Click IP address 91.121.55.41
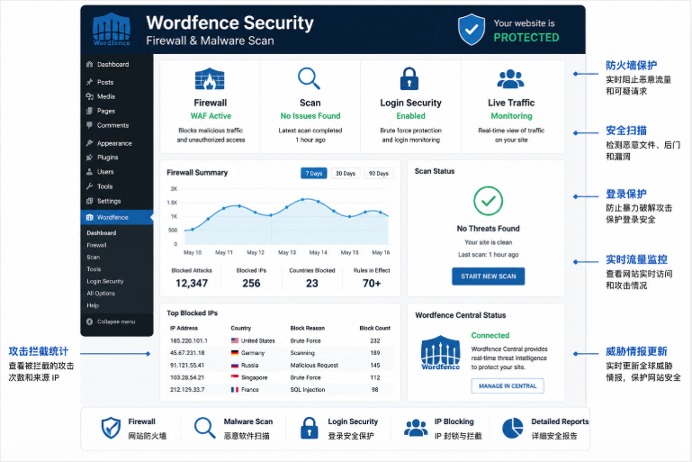The image size is (692, 462). pyautogui.click(x=187, y=366)
